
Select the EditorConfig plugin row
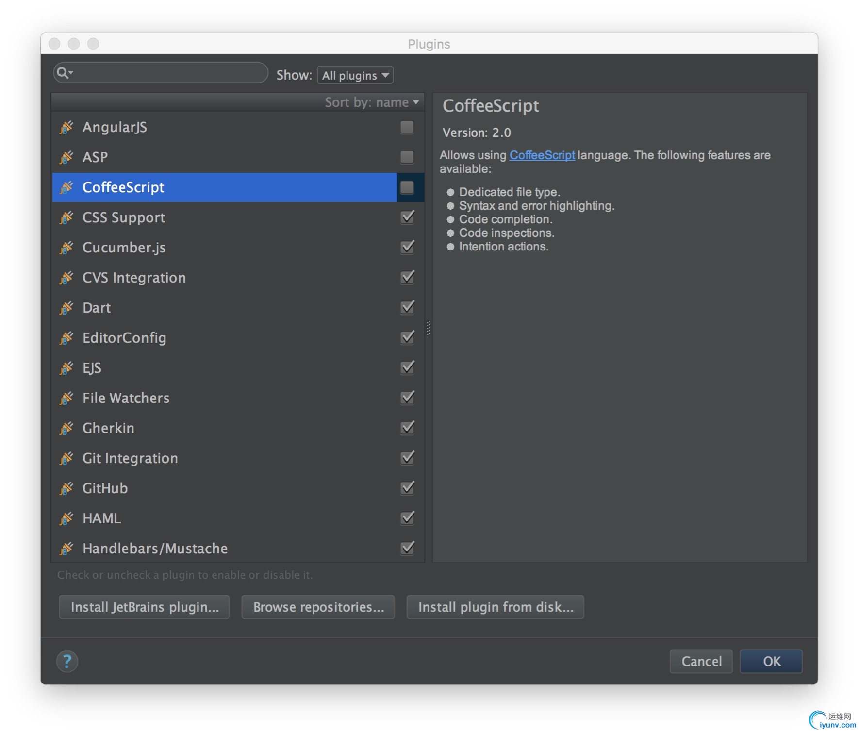238,338
